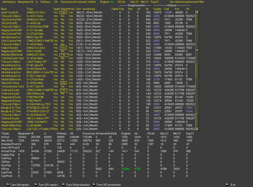The height and width of the screenshot is (187, 253).
Task: Click the scrollbar up arrow of the factory list
Action: click(197, 12)
